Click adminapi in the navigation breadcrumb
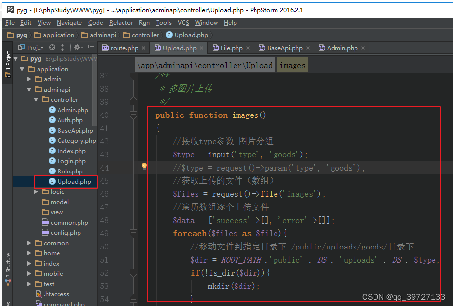The image size is (453, 306). (98, 35)
